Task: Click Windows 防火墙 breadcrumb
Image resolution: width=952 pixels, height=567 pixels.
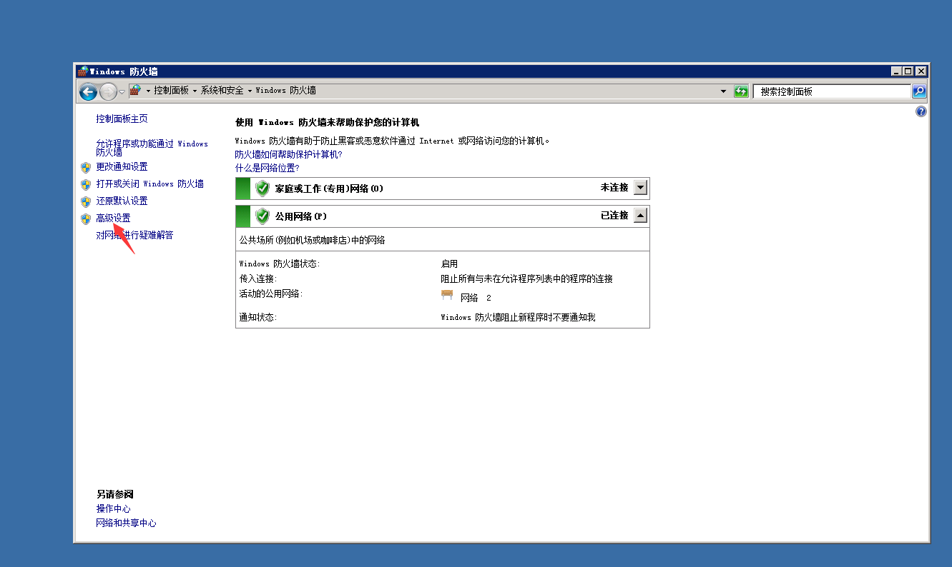Action: tap(285, 91)
